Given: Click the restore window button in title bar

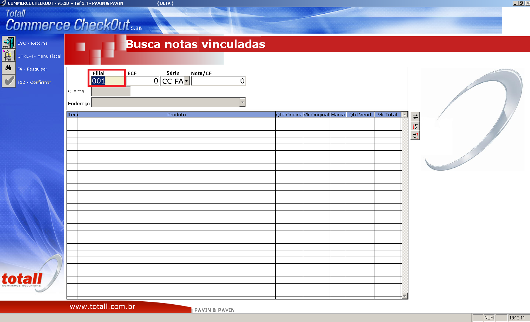Looking at the screenshot, I should (x=521, y=3).
